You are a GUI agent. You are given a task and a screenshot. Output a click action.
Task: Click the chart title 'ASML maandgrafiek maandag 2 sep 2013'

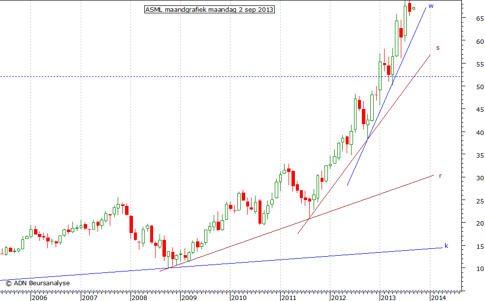click(x=209, y=9)
